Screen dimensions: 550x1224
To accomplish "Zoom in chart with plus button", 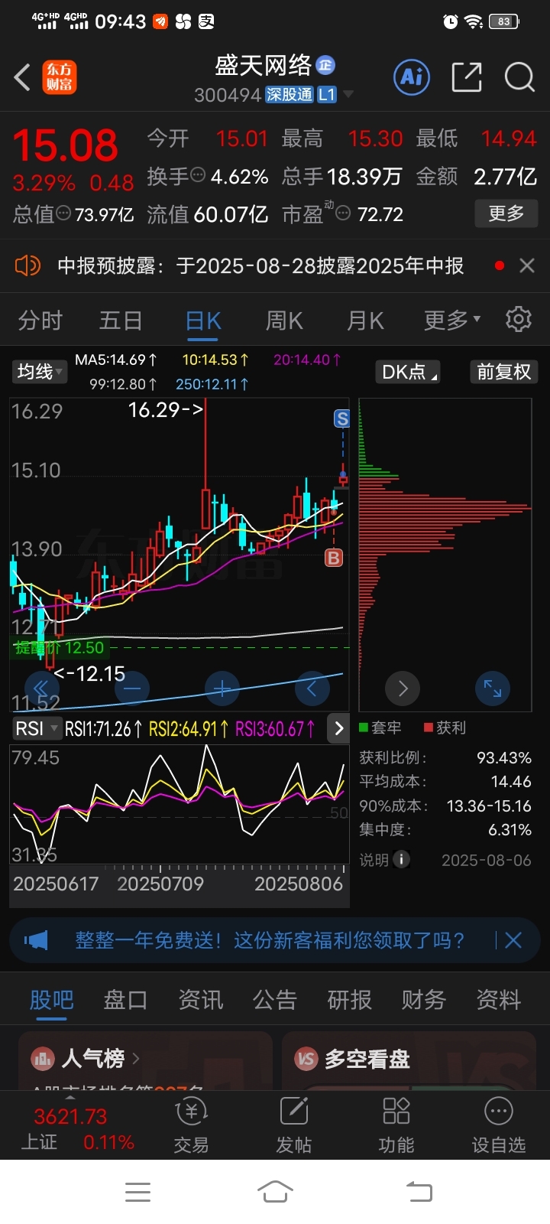I will pyautogui.click(x=222, y=688).
